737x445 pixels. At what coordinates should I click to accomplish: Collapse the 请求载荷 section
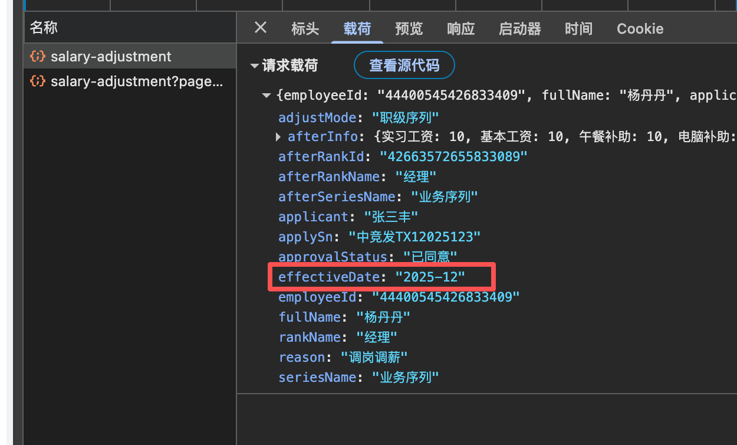click(x=255, y=66)
